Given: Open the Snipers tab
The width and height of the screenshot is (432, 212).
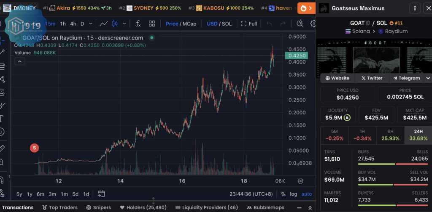Looking at the screenshot, I should tap(99, 208).
